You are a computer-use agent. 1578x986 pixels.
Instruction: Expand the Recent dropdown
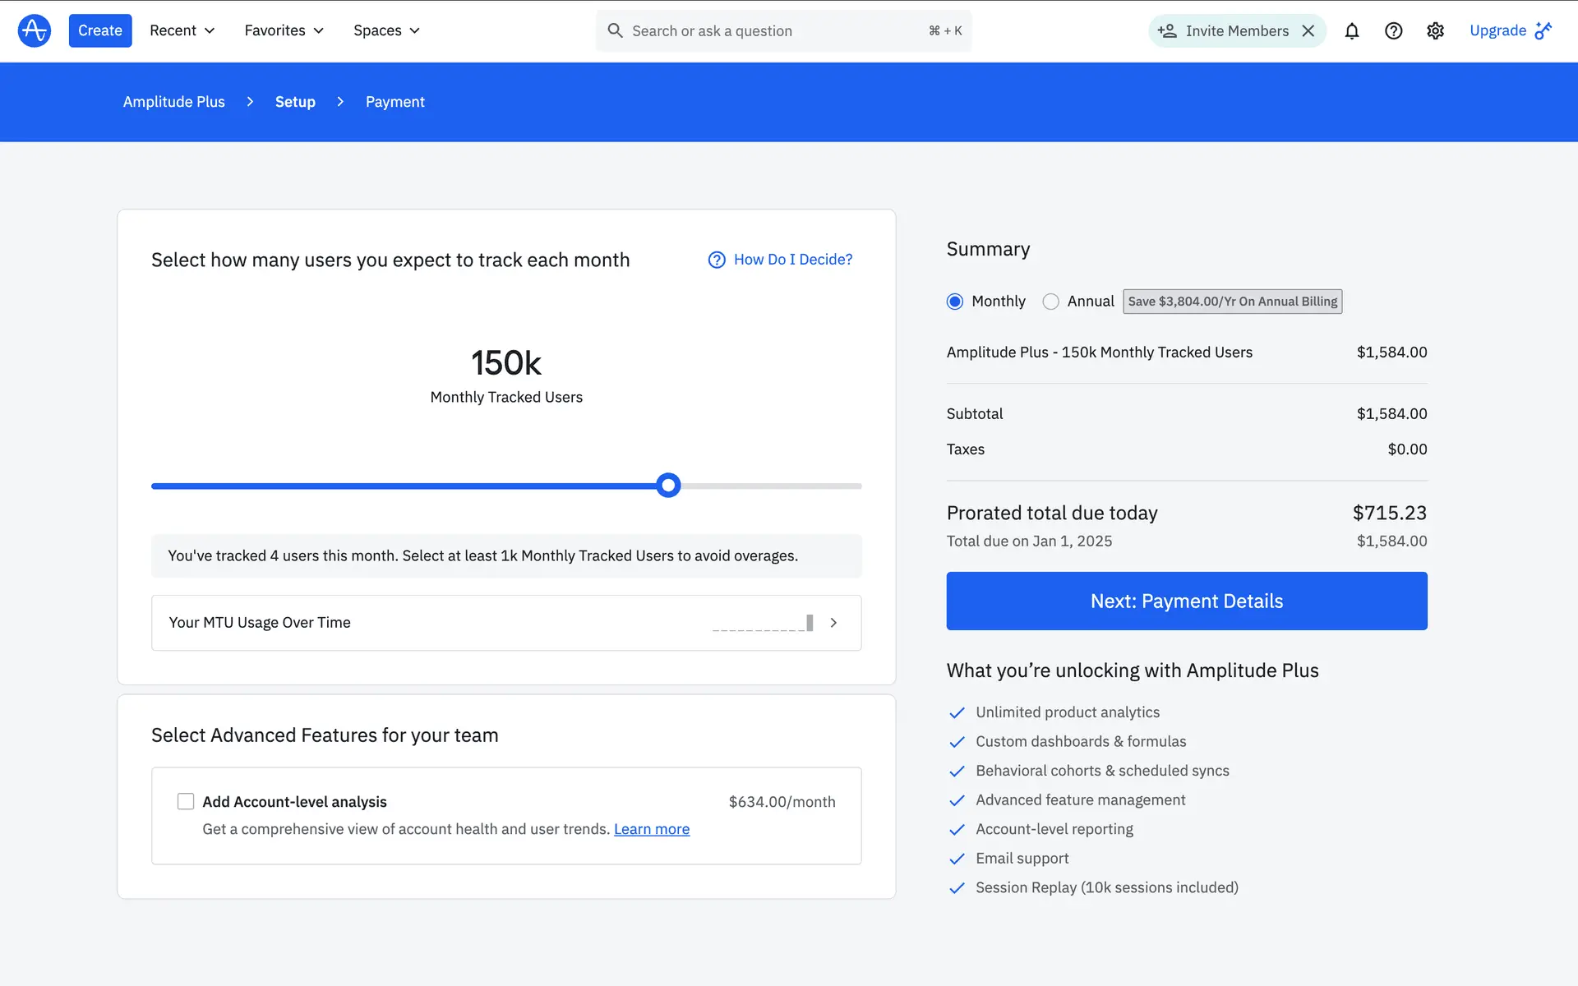(182, 30)
